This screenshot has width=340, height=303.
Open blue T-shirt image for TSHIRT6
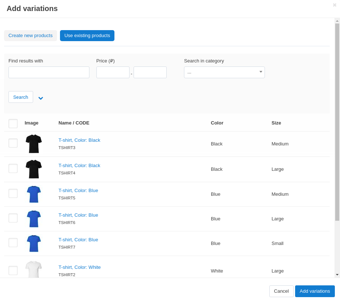tap(33, 219)
